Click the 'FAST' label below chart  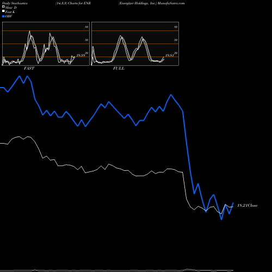click(29, 69)
